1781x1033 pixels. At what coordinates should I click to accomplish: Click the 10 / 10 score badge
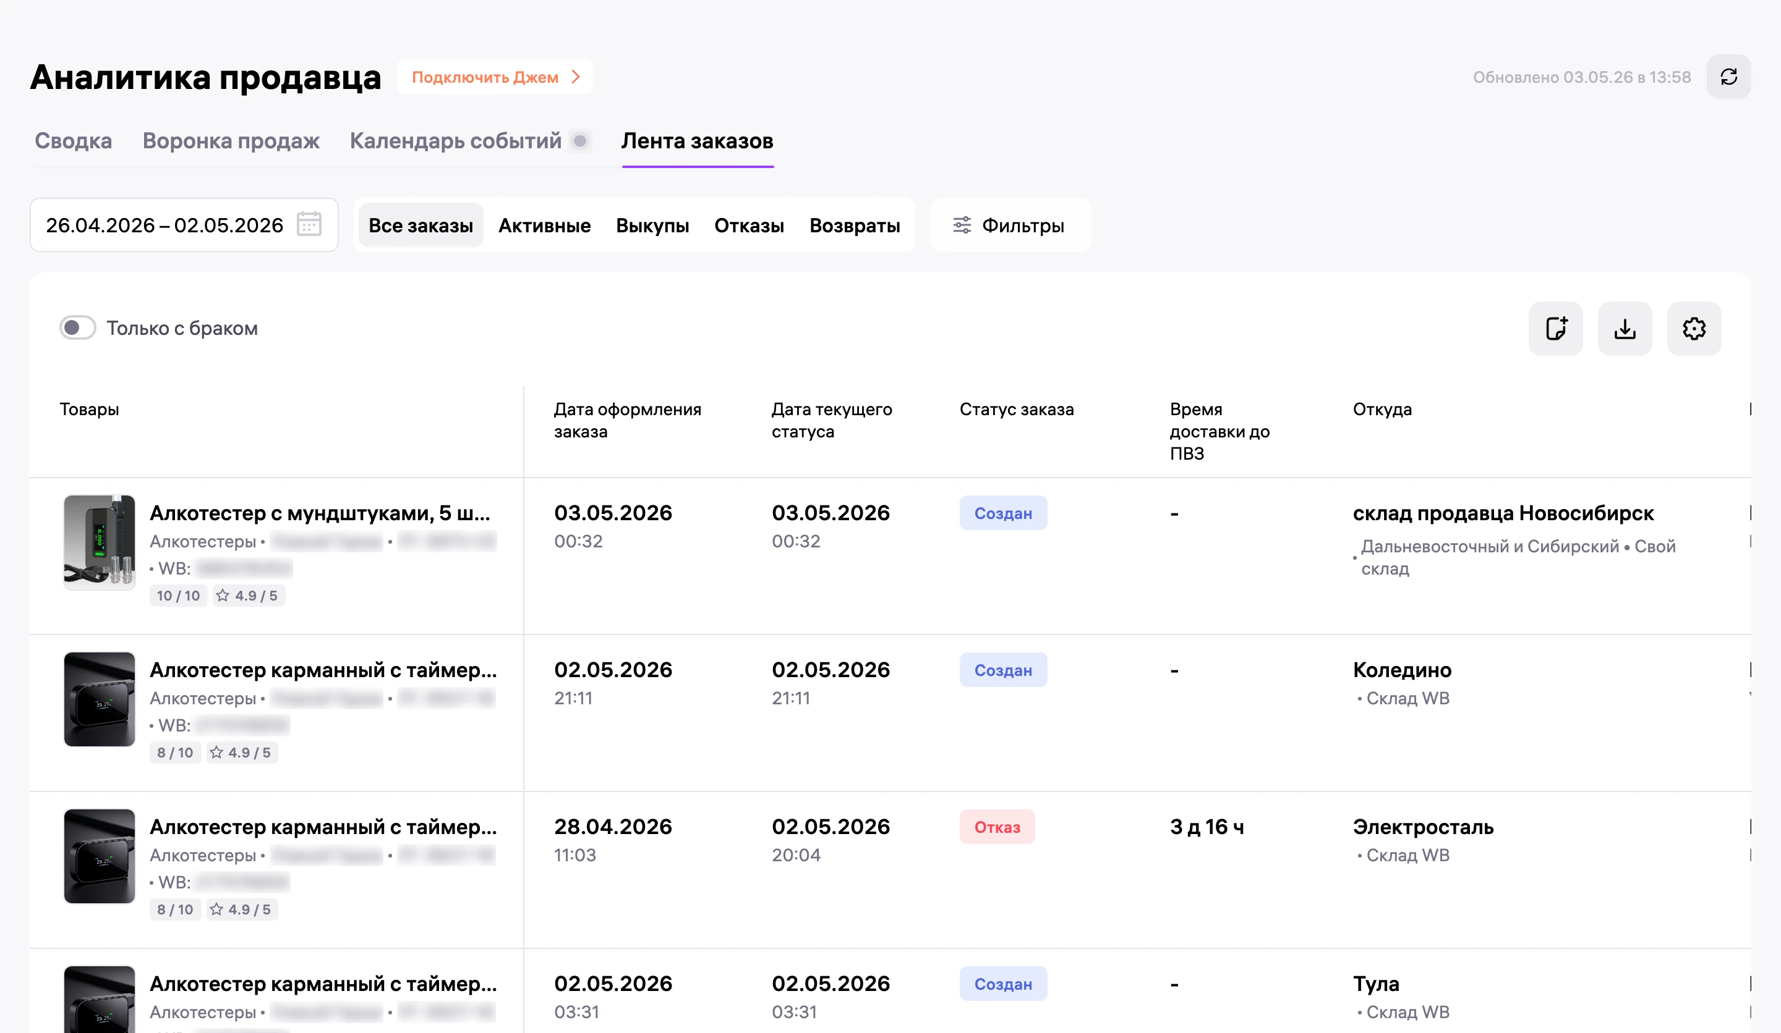(x=178, y=595)
